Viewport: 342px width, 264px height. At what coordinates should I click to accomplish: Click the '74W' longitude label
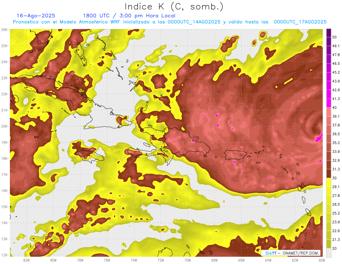(134, 260)
